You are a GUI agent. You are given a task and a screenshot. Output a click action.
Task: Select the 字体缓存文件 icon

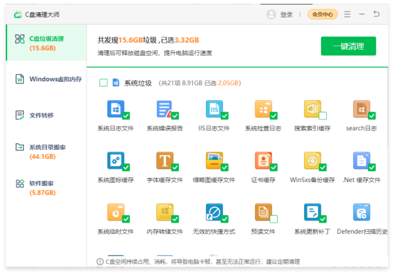pos(164,160)
